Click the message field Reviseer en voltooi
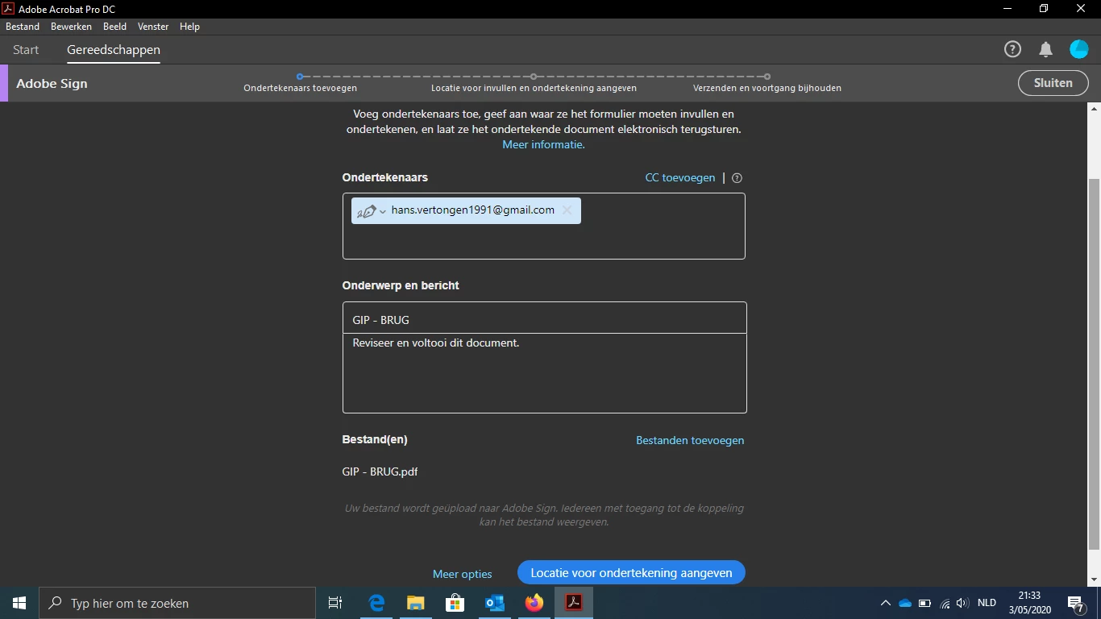The width and height of the screenshot is (1101, 619). (x=544, y=373)
